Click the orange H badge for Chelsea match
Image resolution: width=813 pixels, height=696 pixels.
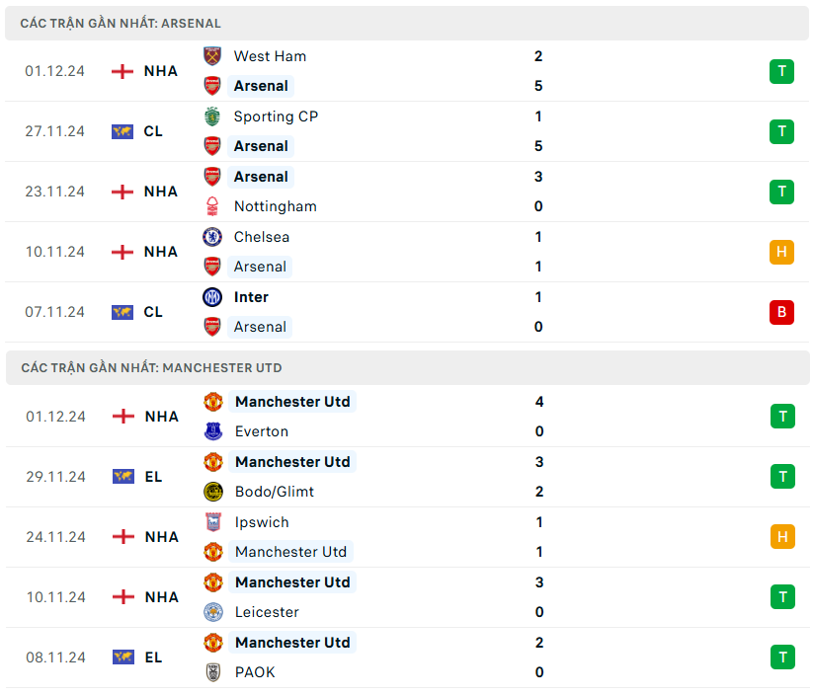(781, 252)
